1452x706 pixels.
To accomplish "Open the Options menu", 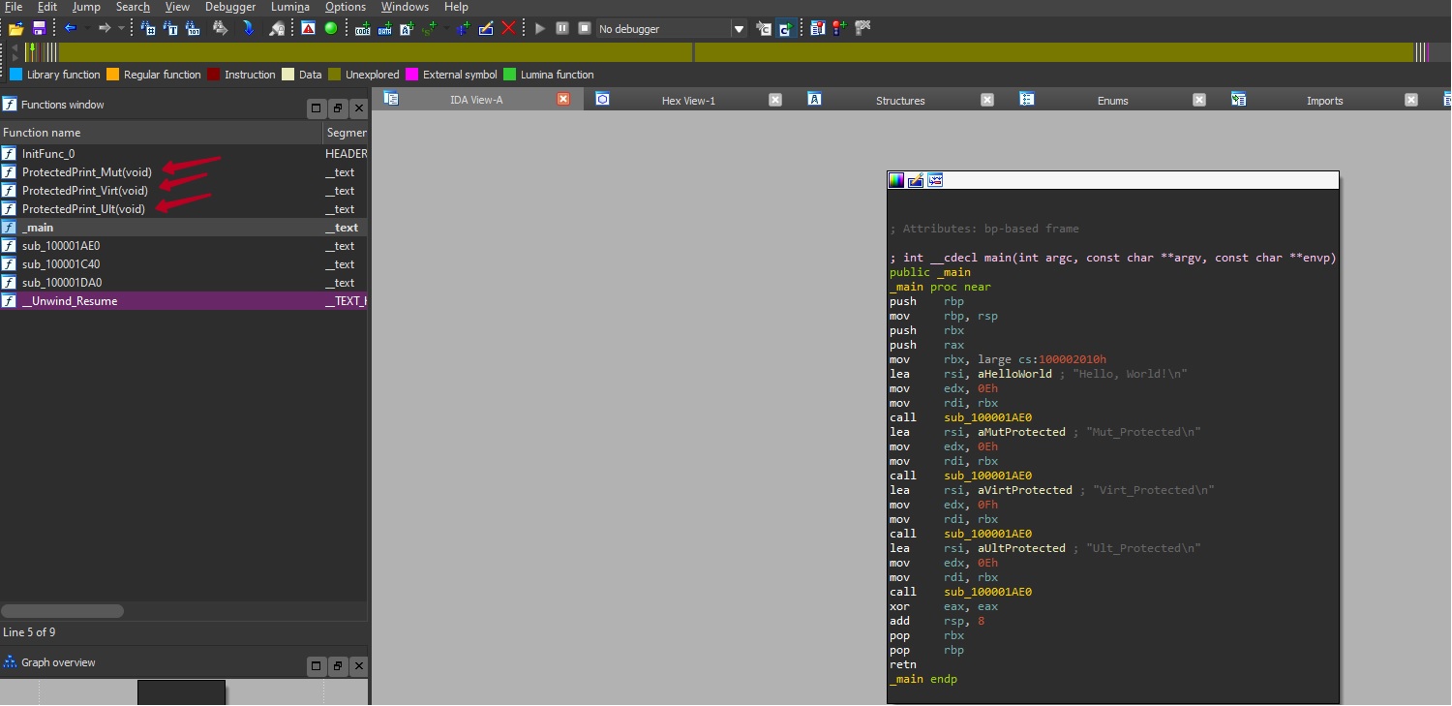I will click(x=346, y=7).
